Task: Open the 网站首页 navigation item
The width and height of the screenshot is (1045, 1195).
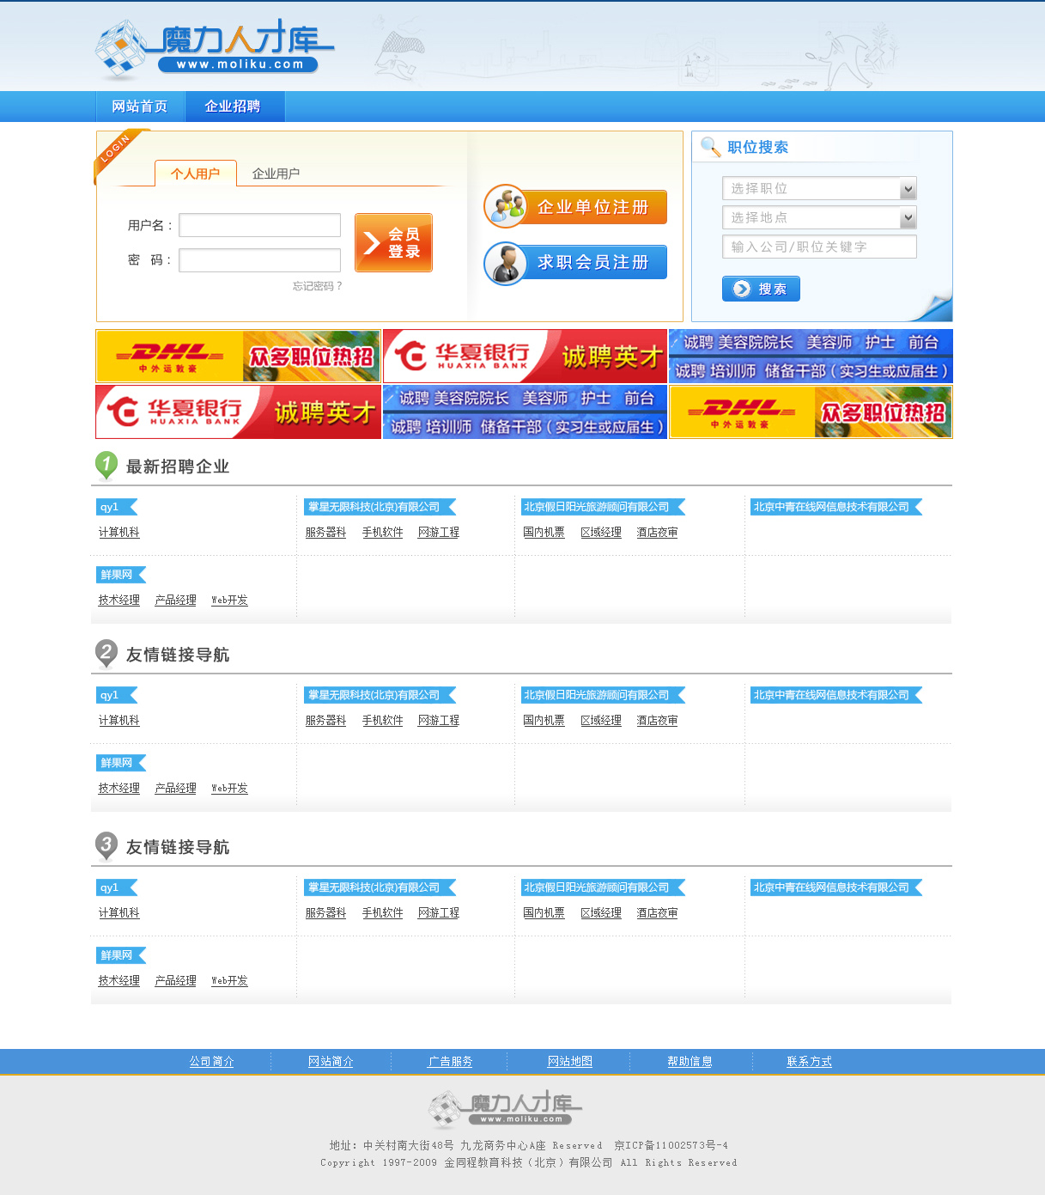Action: (140, 107)
